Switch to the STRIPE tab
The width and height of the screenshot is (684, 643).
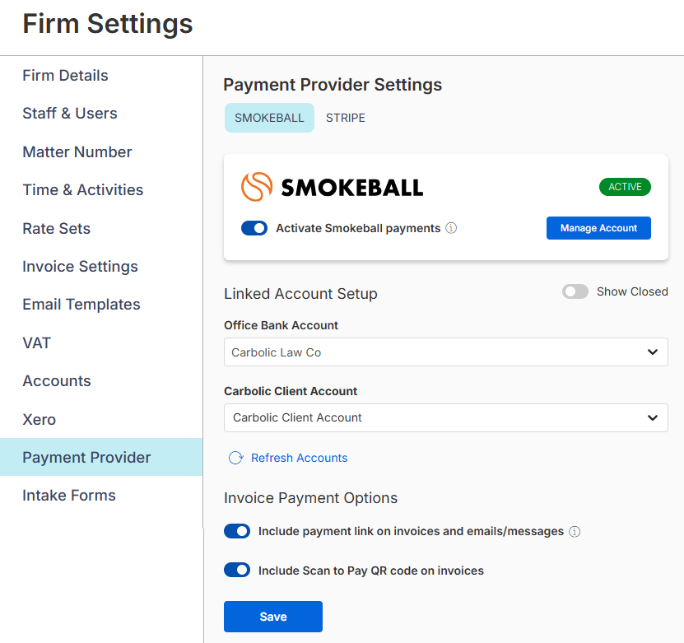[345, 118]
